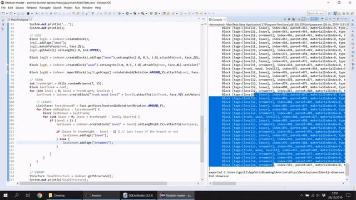This screenshot has height=200, width=356.
Task: Click the Debug bug toolbar icon
Action: 120,13
